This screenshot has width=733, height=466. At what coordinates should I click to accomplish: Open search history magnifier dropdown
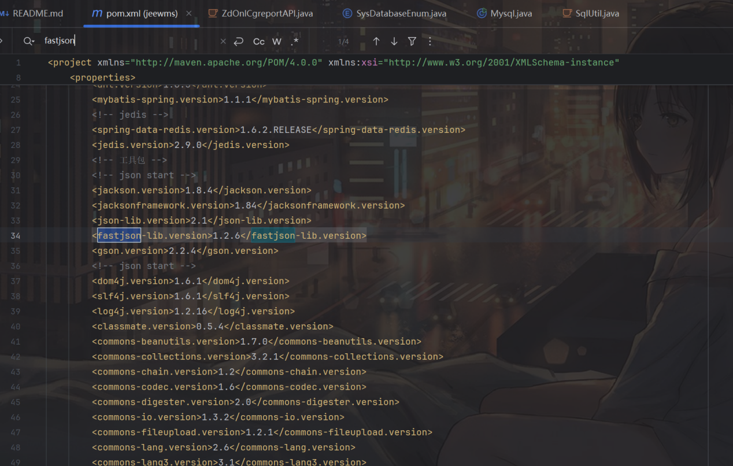(x=29, y=41)
